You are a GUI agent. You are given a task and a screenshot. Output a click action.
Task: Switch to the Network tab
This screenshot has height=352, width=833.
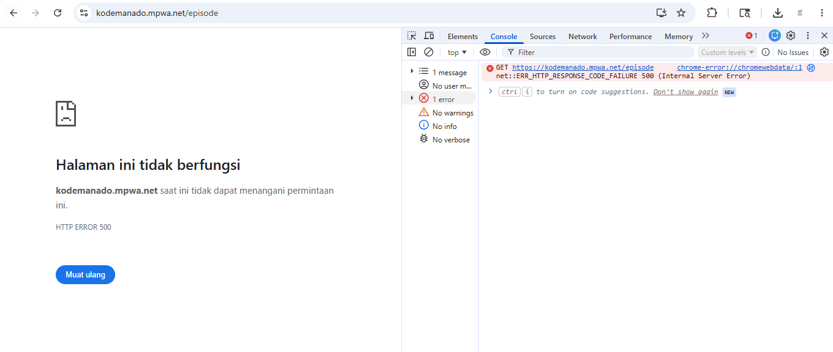tap(582, 37)
